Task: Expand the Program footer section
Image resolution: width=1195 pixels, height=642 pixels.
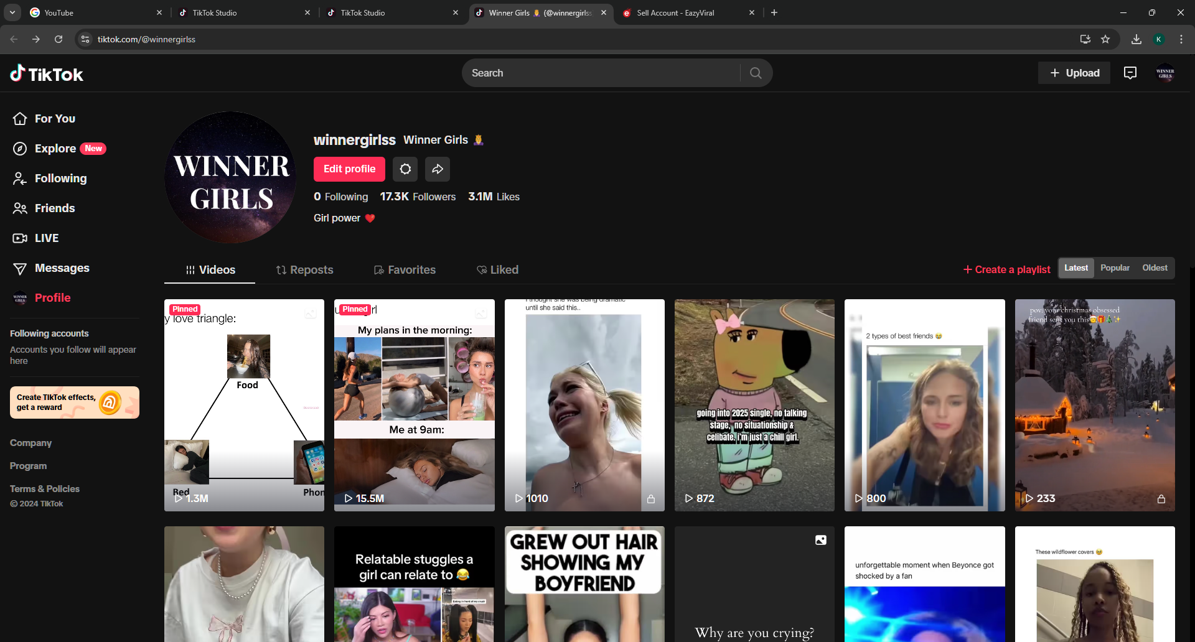Action: tap(28, 466)
